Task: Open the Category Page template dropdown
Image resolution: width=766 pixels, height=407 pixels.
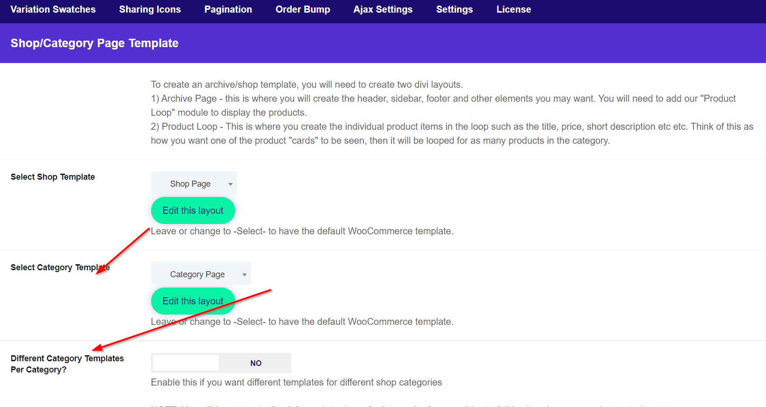Action: pyautogui.click(x=201, y=274)
